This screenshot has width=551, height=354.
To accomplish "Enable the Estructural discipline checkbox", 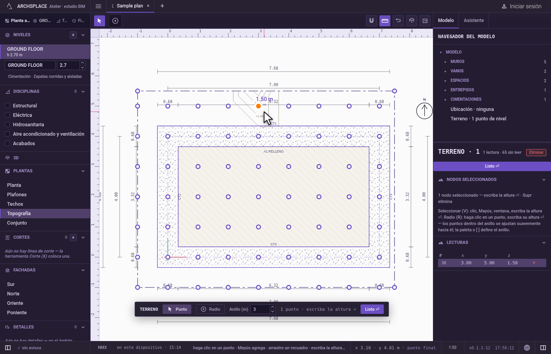I will [x=7, y=106].
